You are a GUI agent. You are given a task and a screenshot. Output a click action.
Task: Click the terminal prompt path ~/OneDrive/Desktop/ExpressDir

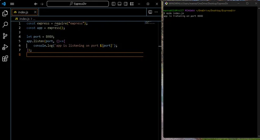pyautogui.click(x=216, y=10)
